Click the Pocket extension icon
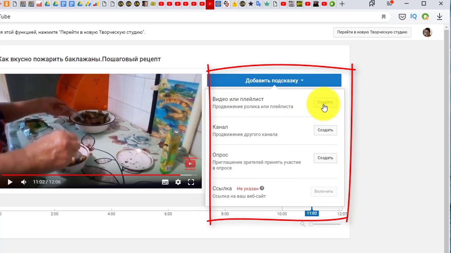Screen dimensions: 451x253 (402, 17)
